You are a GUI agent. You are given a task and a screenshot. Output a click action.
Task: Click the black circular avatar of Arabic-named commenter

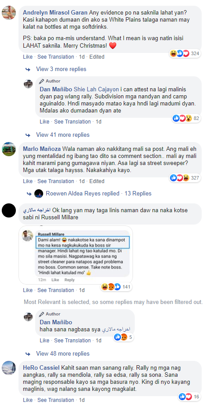[x=9, y=210]
